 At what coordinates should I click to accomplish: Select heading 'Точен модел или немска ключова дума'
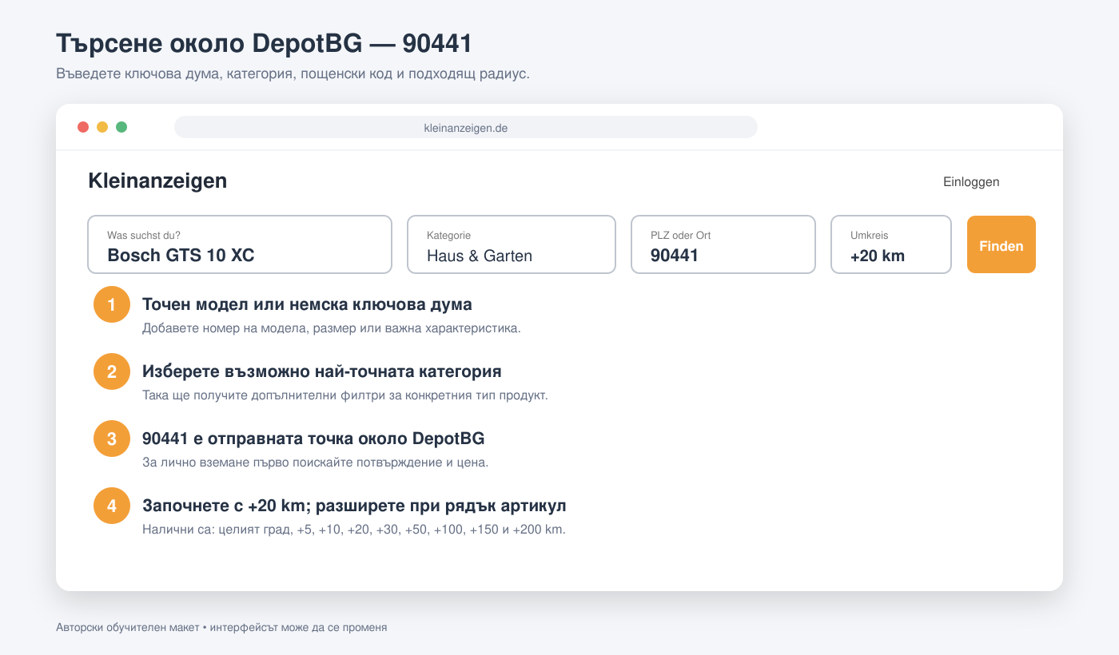[x=307, y=304]
